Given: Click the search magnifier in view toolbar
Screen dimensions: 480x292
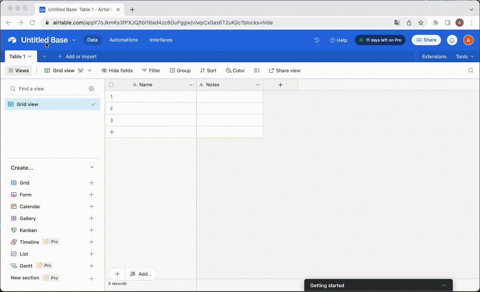Looking at the screenshot, I should pos(471,70).
